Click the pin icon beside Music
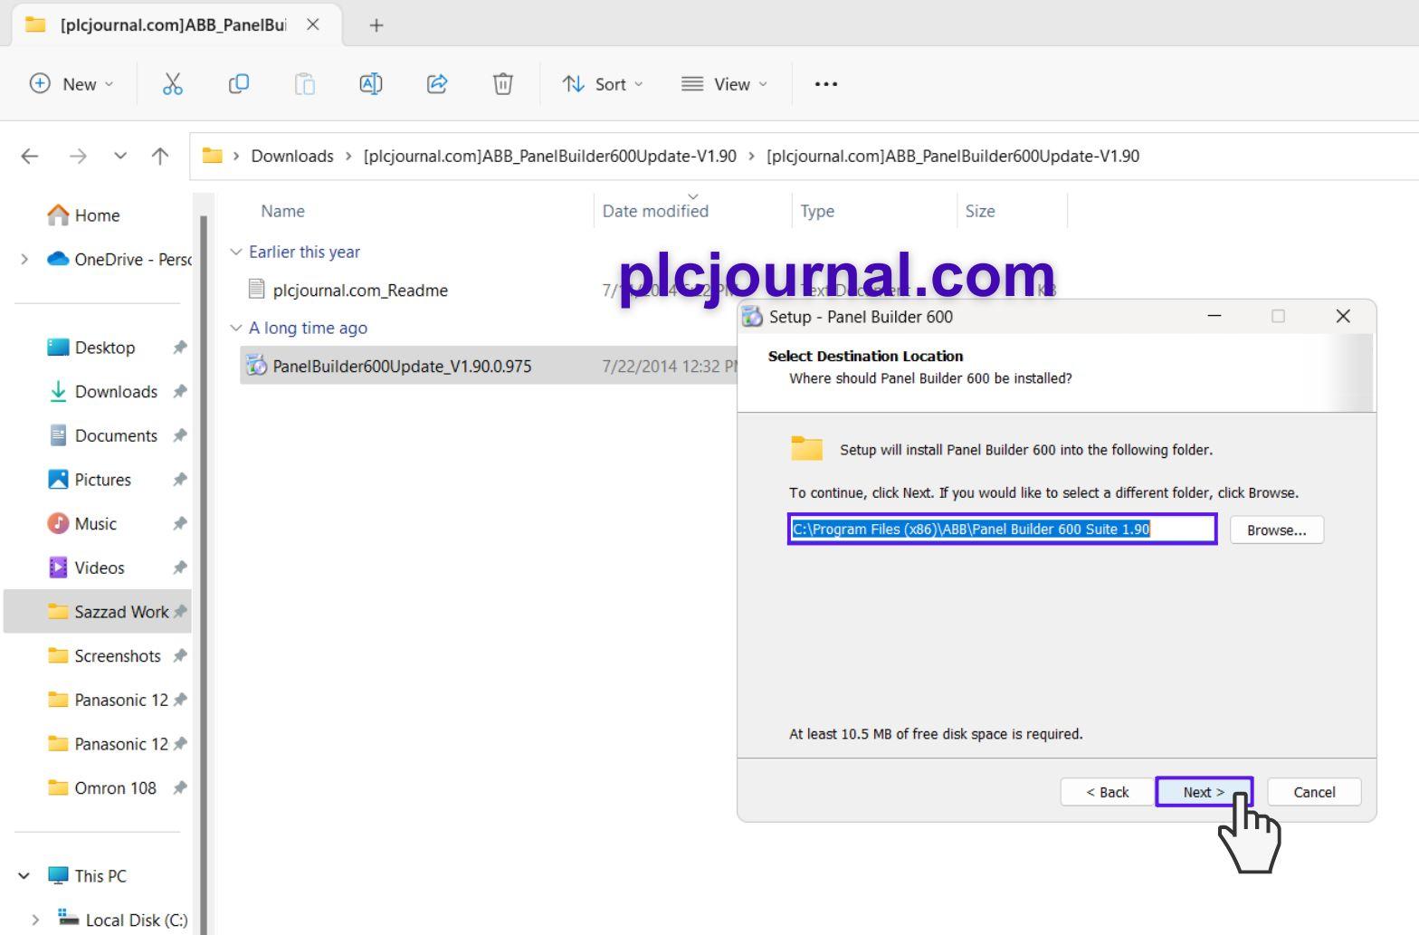The height and width of the screenshot is (935, 1419). [180, 524]
